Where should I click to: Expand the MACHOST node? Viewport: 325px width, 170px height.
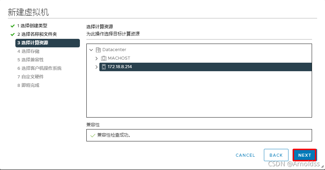point(97,58)
